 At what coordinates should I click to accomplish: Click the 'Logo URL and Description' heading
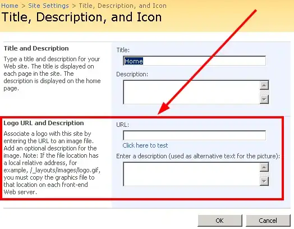pyautogui.click(x=44, y=123)
